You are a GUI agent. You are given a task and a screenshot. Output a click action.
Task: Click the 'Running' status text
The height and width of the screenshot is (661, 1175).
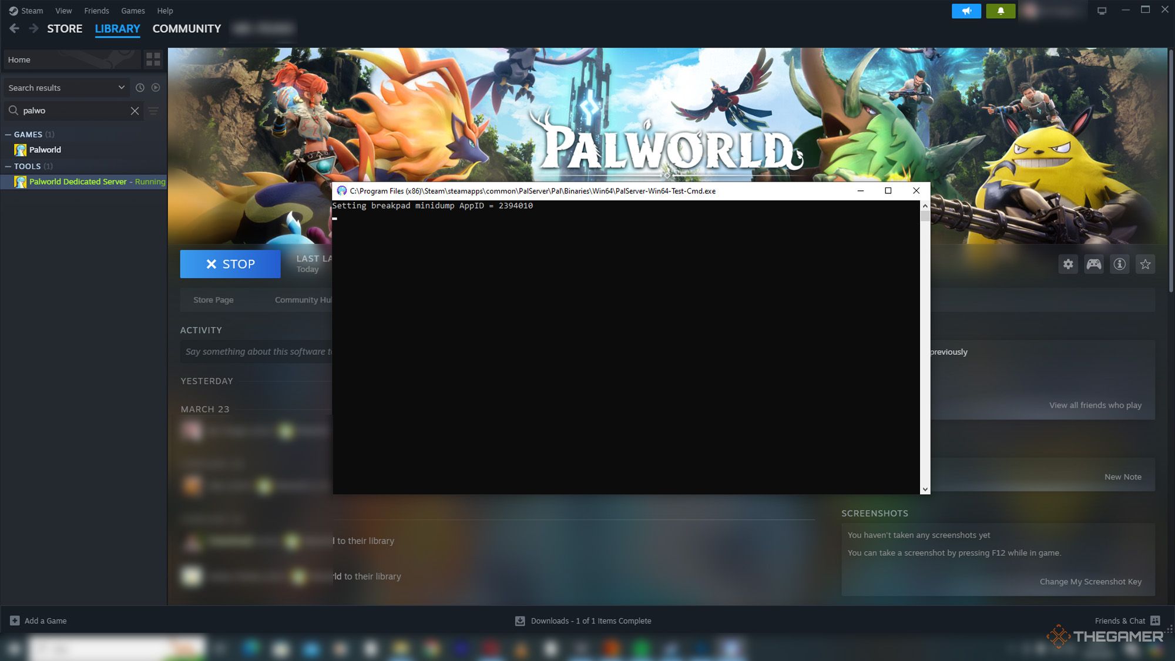(150, 182)
